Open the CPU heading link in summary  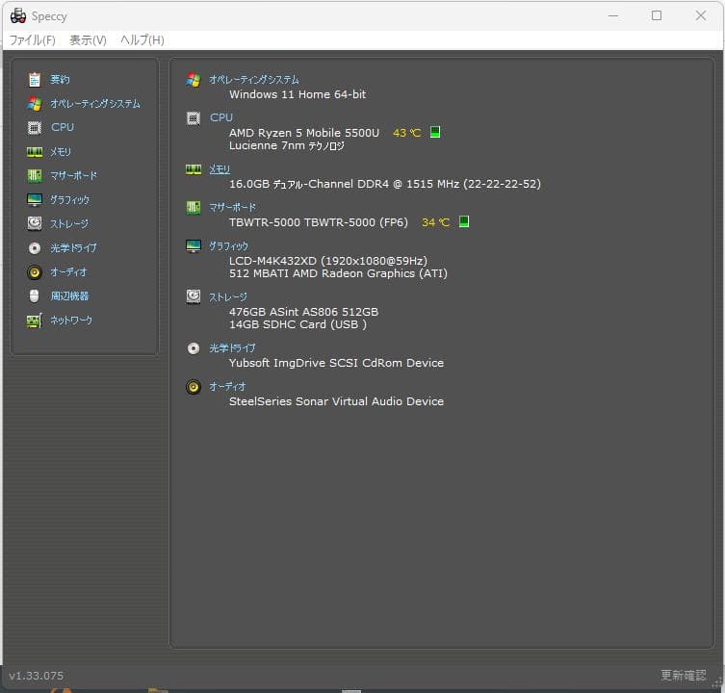click(x=221, y=117)
